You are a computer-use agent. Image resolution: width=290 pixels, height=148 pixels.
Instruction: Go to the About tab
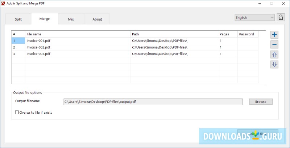click(97, 19)
